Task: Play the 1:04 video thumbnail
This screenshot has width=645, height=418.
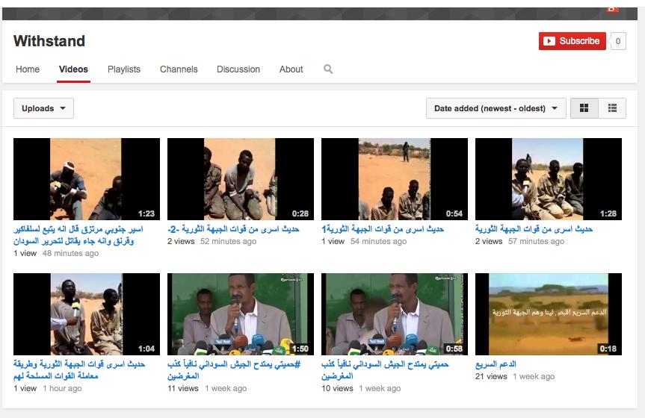Action: click(x=87, y=314)
